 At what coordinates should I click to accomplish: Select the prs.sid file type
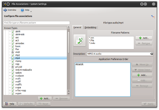(19, 67)
